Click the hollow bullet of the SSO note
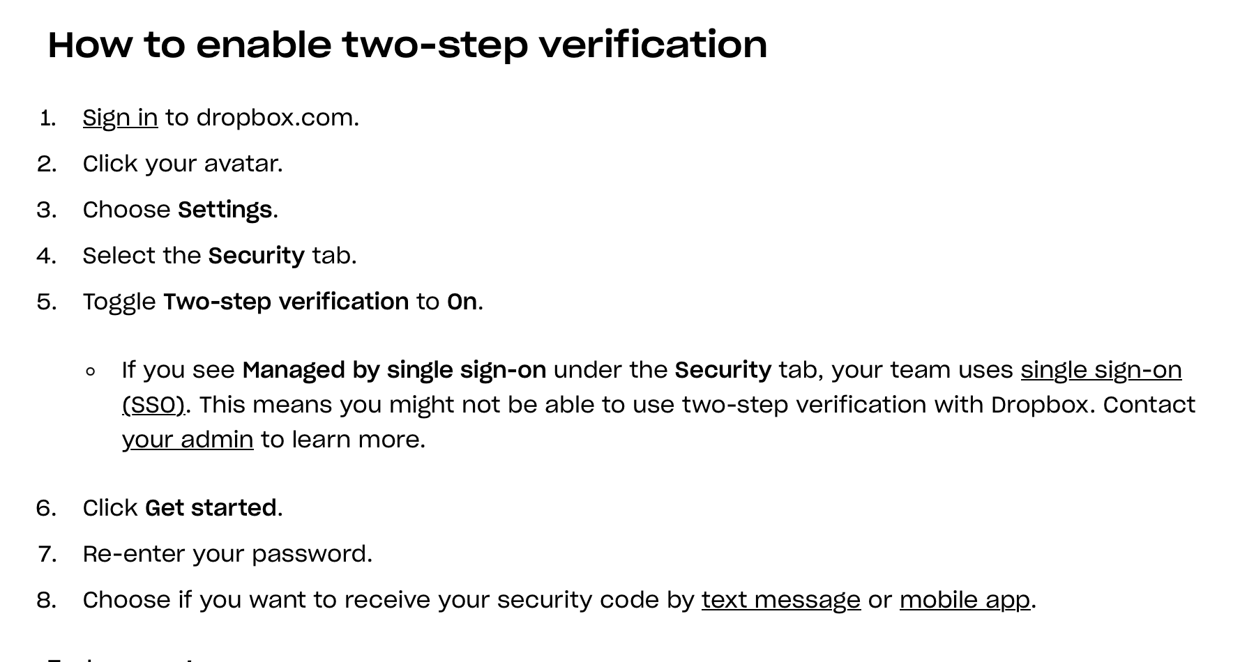1247x662 pixels. point(90,371)
